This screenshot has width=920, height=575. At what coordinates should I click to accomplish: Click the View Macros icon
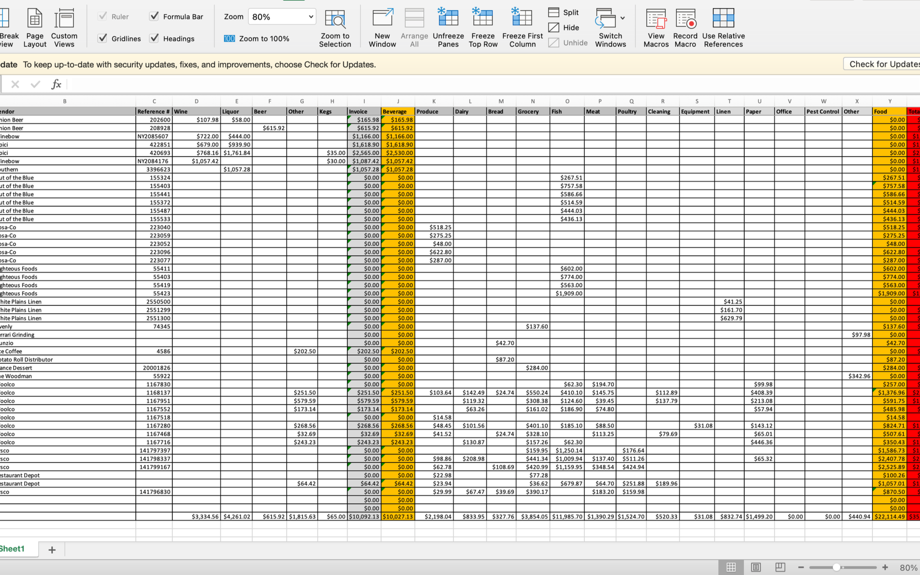pos(656,19)
